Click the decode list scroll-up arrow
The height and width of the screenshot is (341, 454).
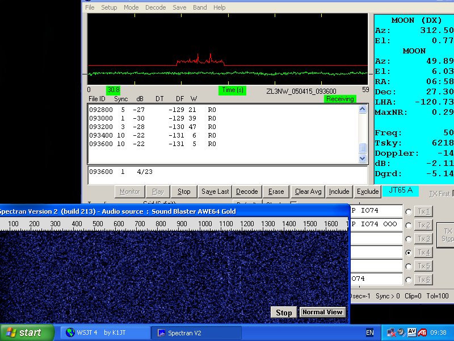pos(363,109)
